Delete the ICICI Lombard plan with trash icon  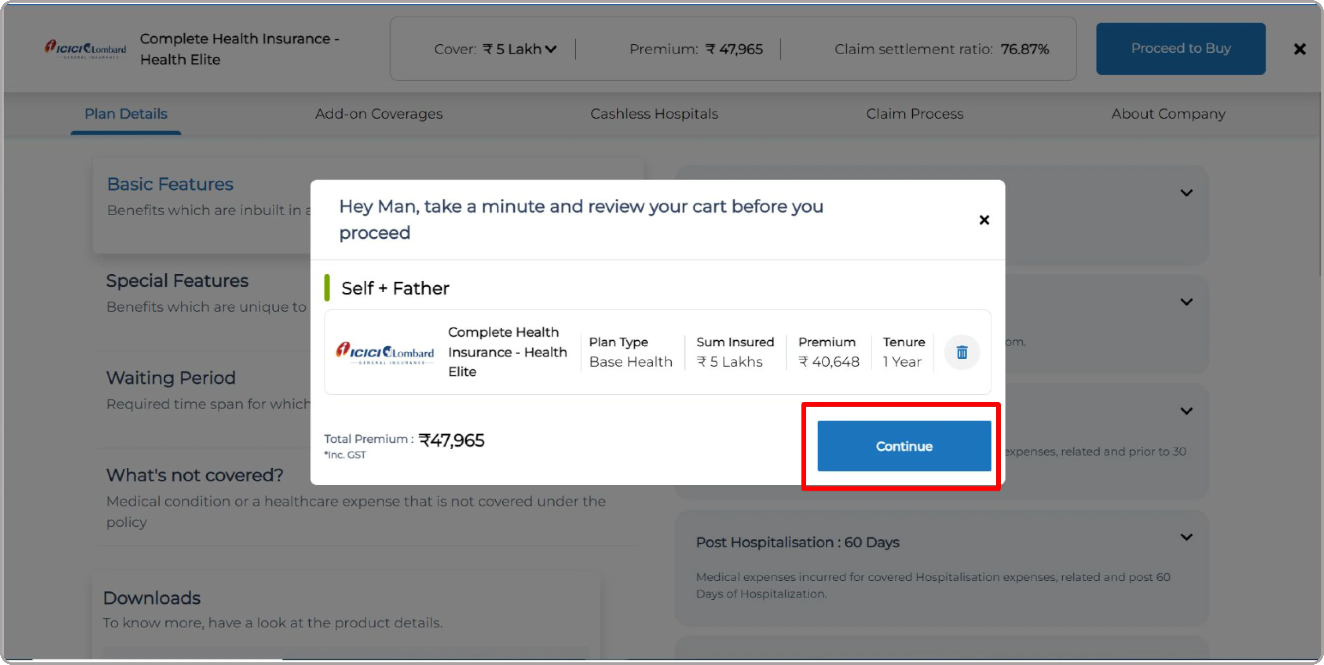(962, 352)
